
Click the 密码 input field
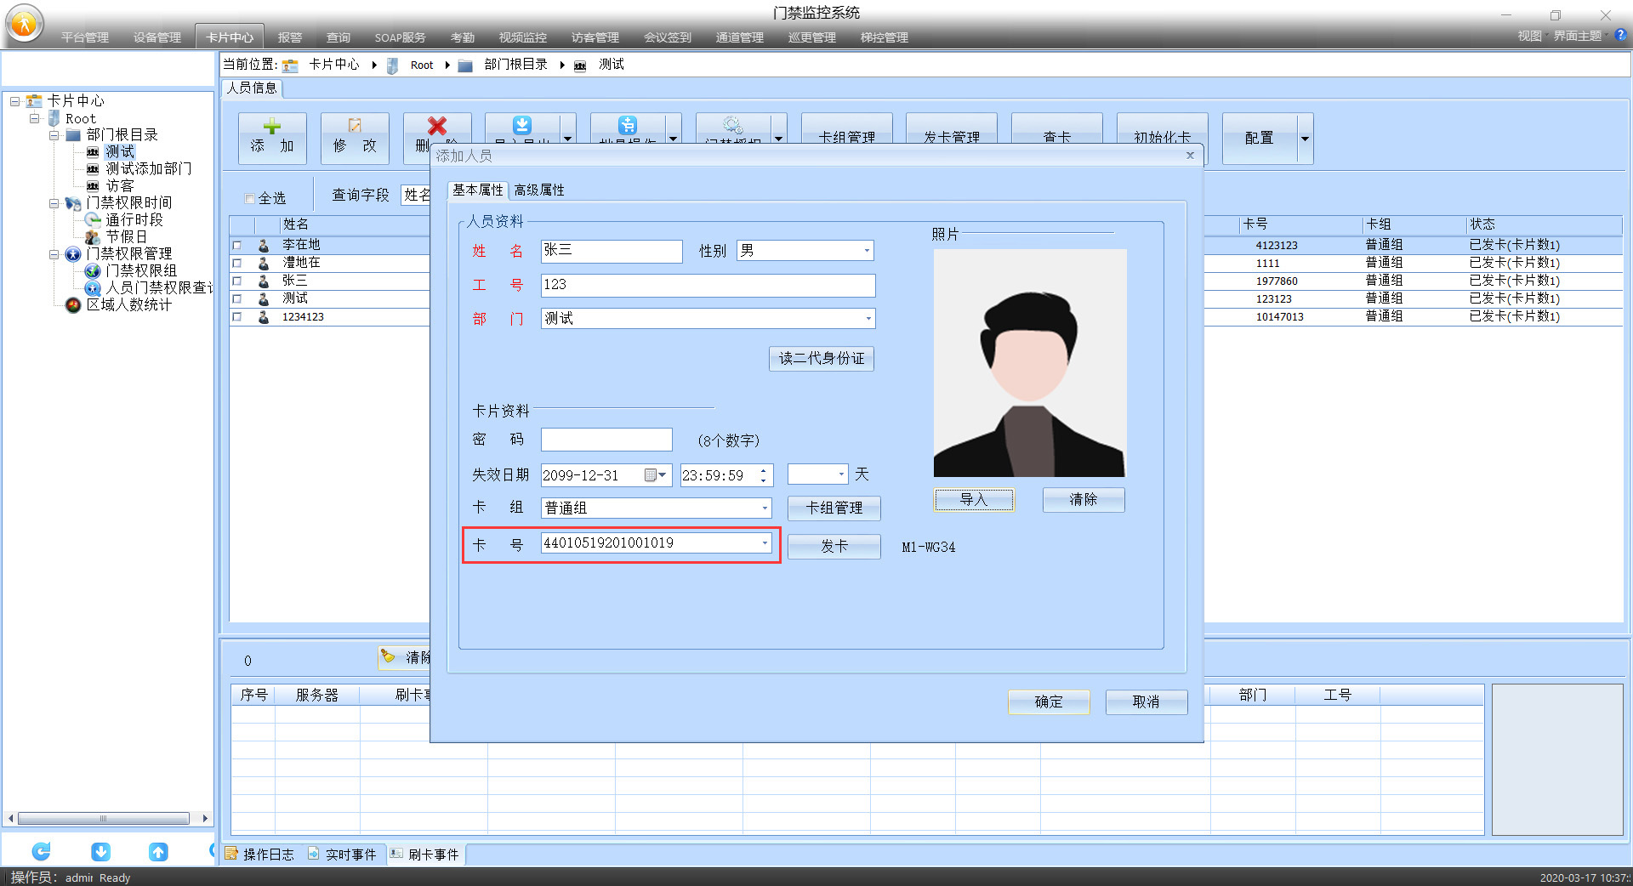[606, 440]
